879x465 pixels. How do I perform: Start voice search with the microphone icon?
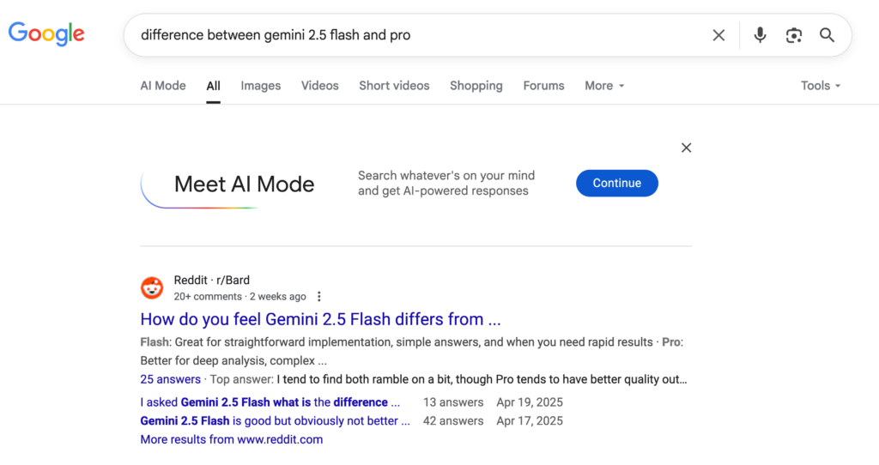(x=760, y=35)
